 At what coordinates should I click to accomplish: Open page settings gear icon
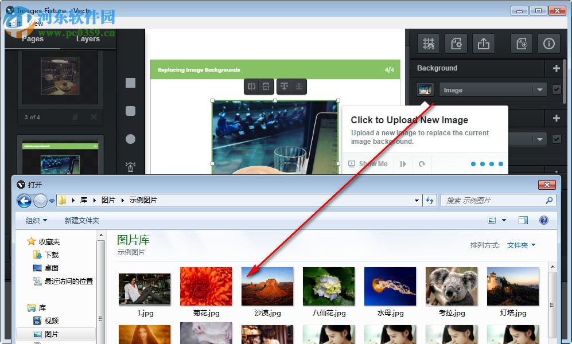[456, 44]
